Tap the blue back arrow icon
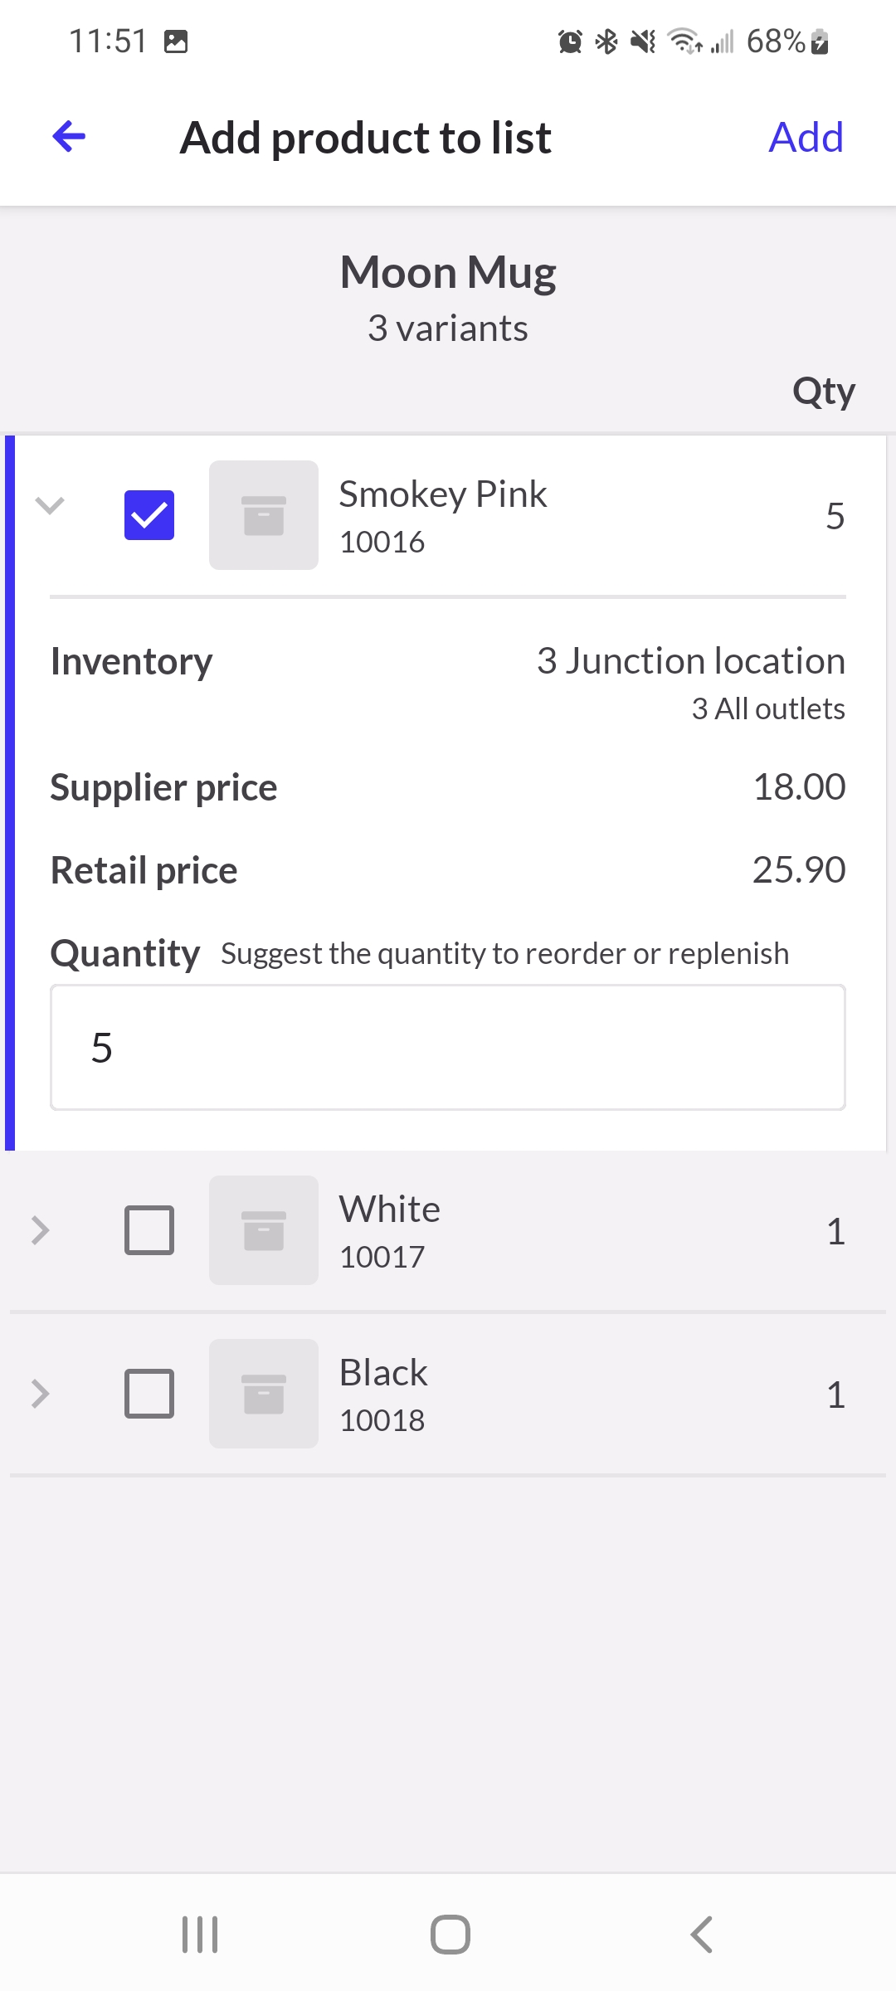This screenshot has height=1991, width=896. point(69,137)
